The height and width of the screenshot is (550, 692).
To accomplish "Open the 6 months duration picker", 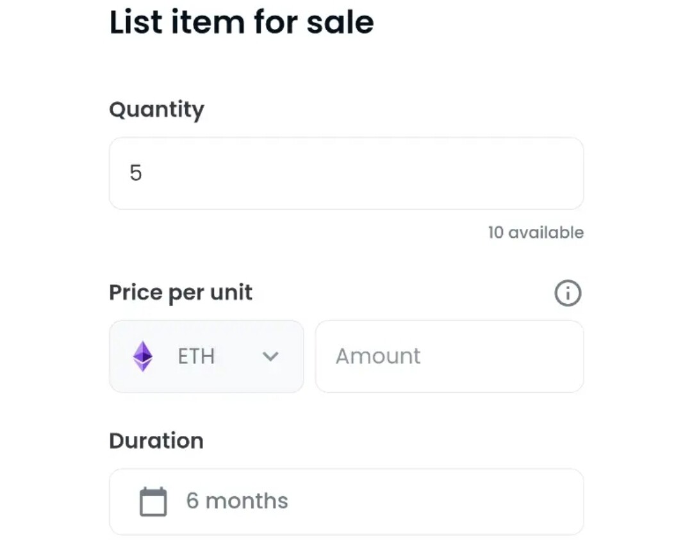I will (347, 501).
